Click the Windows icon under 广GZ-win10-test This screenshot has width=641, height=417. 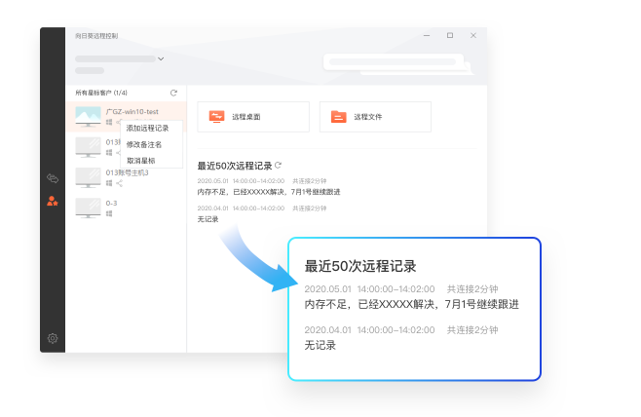(x=109, y=122)
